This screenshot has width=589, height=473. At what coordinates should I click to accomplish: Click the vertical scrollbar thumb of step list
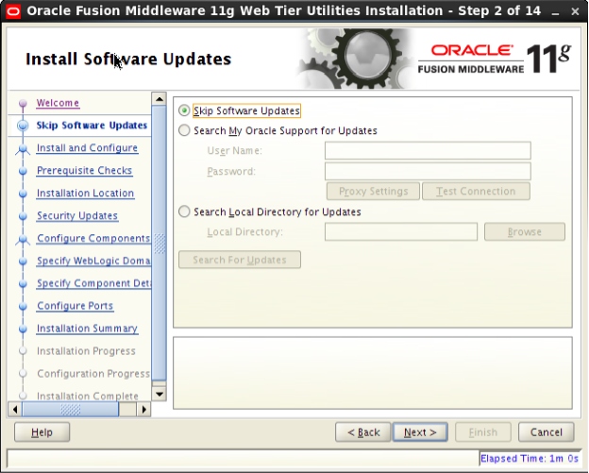[x=160, y=243]
